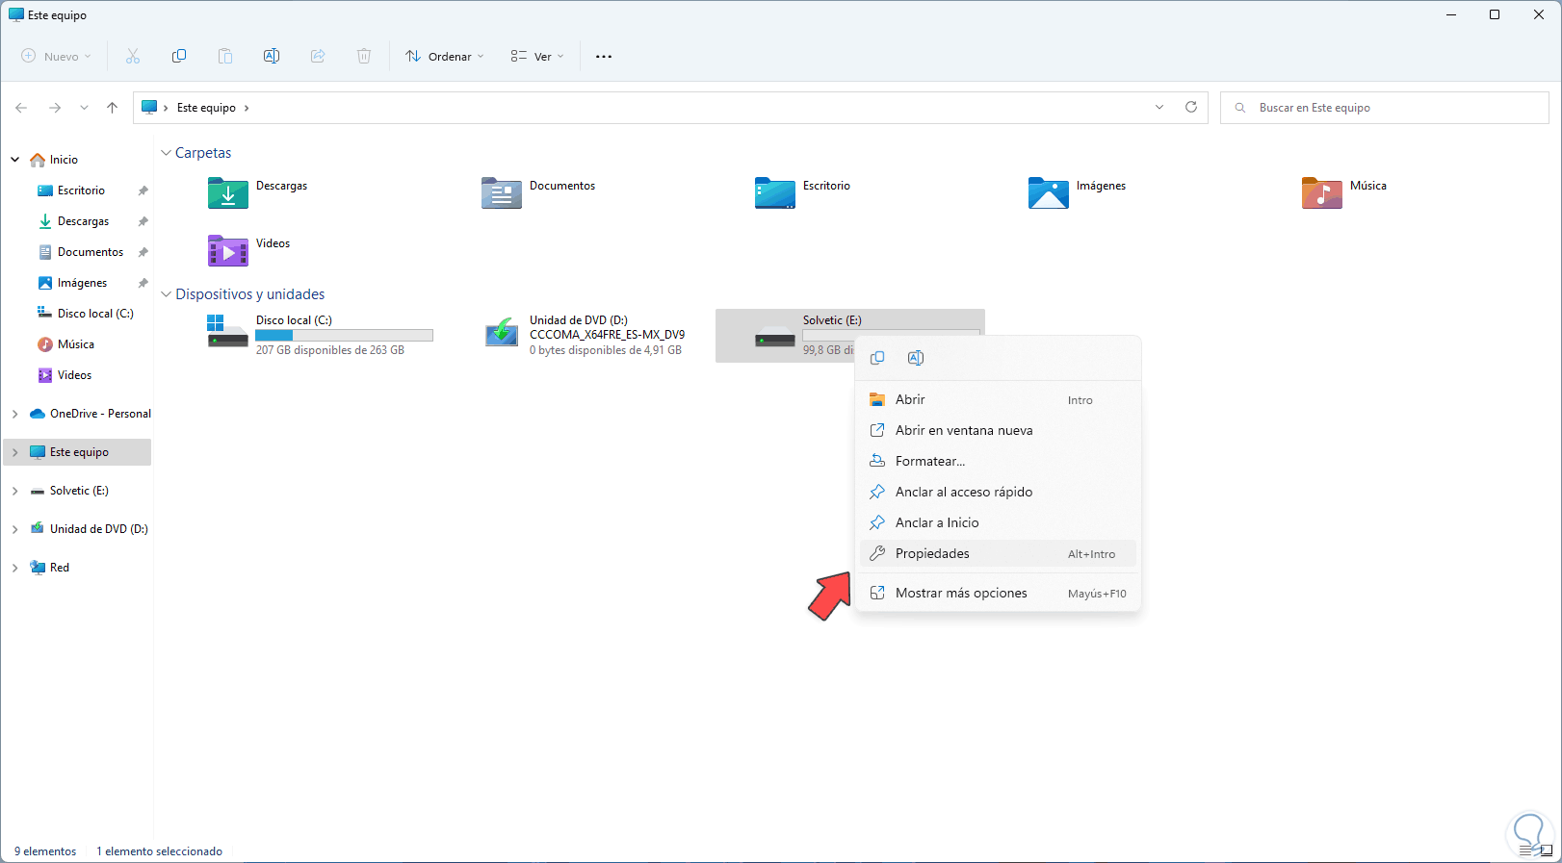1562x863 pixels.
Task: Open the three-dots See more menu
Action: (604, 57)
